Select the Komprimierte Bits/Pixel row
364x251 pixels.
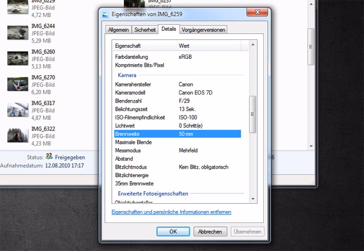click(178, 65)
